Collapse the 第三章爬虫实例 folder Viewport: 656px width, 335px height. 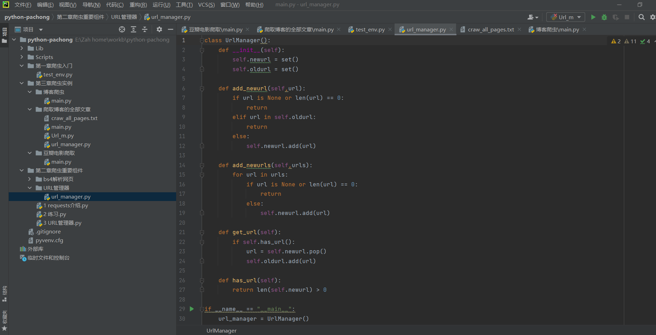pyautogui.click(x=22, y=83)
